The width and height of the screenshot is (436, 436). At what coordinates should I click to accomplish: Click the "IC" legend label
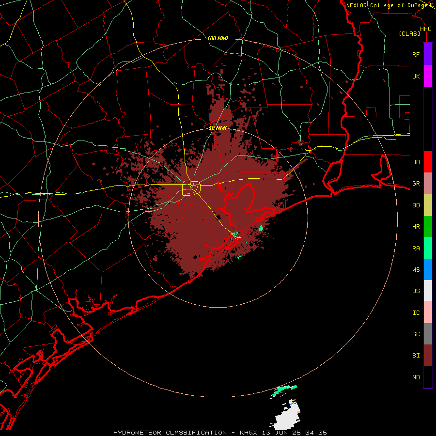[x=416, y=313]
